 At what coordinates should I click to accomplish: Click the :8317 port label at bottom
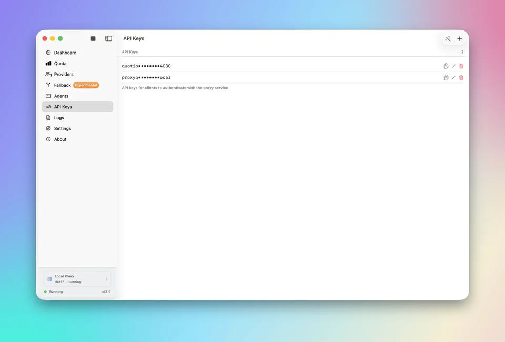pos(106,292)
